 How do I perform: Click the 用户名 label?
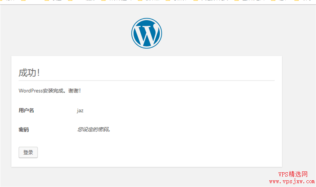pyautogui.click(x=26, y=110)
